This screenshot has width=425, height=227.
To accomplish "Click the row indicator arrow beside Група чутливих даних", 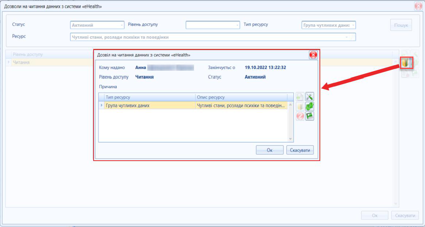I will (102, 106).
